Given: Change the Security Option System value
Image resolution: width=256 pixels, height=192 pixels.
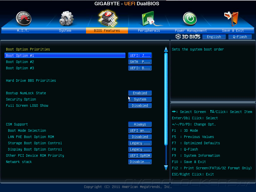Looking at the screenshot, I should click(140, 99).
